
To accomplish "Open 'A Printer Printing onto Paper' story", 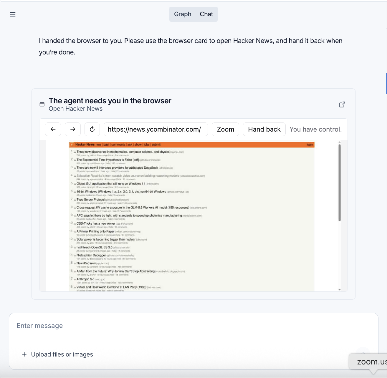I will click(x=95, y=231).
